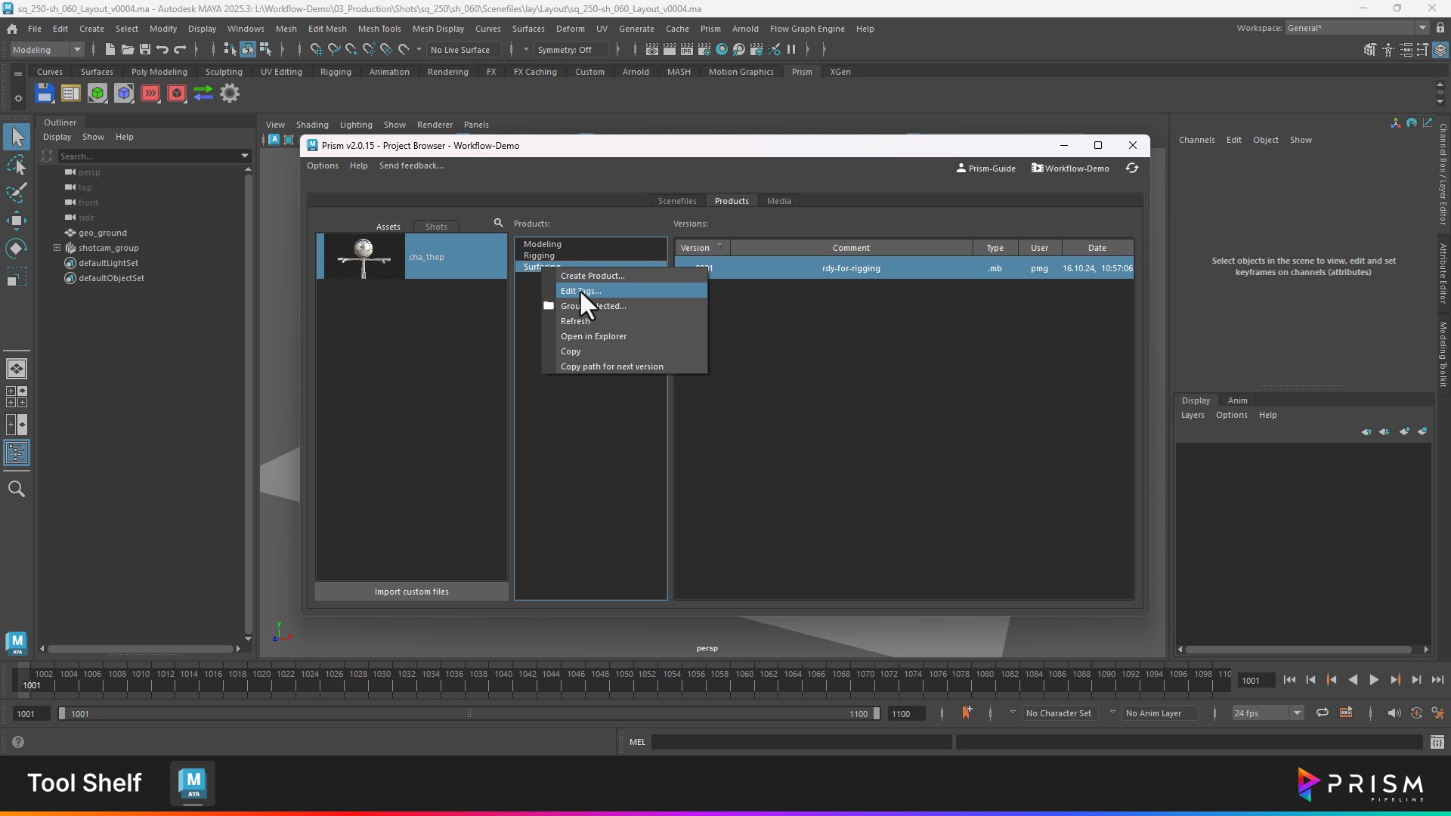Image resolution: width=1451 pixels, height=816 pixels.
Task: Select the Lasso tool in toolbox
Action: tap(17, 165)
